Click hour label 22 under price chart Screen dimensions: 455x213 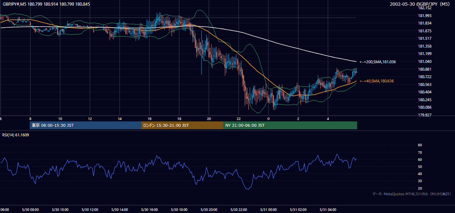pyautogui.click(x=239, y=119)
